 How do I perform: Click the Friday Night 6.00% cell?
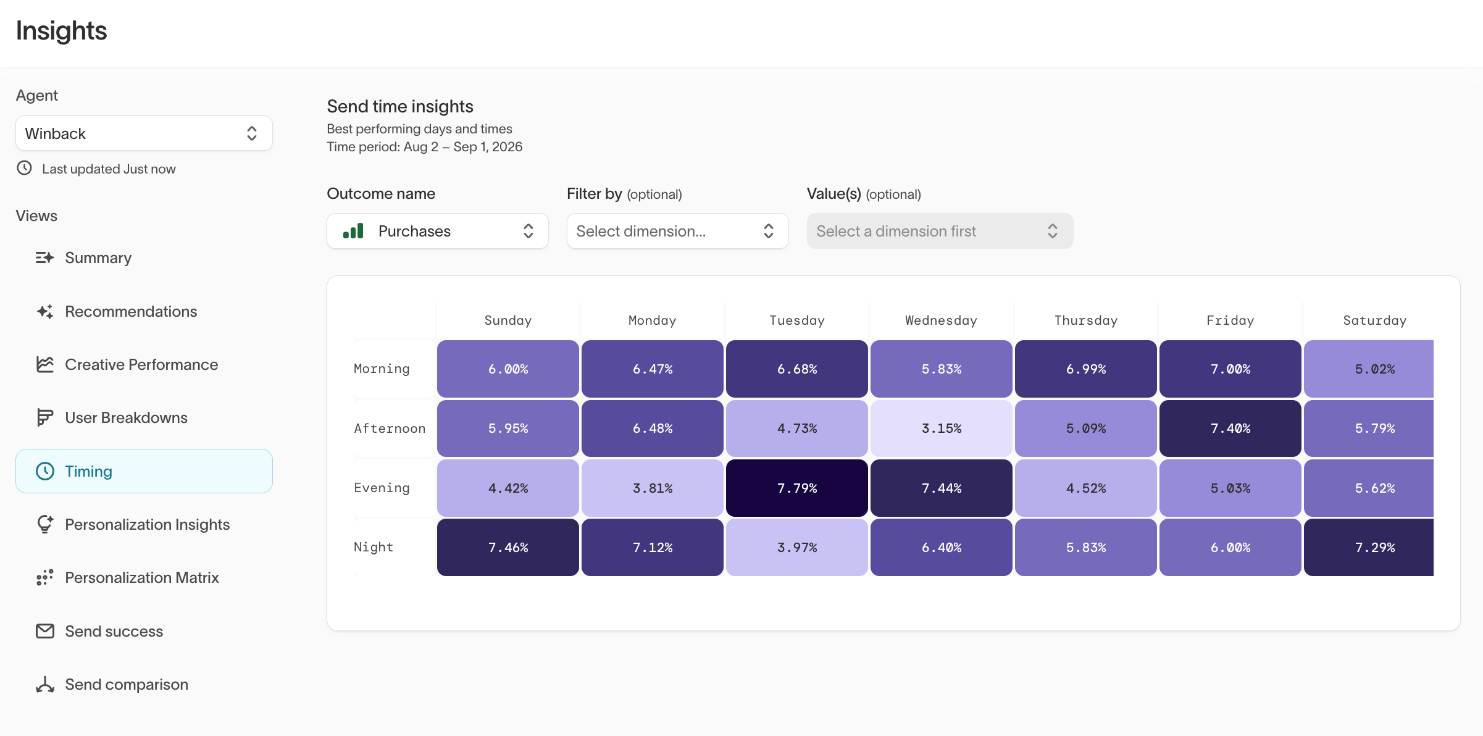click(x=1230, y=547)
